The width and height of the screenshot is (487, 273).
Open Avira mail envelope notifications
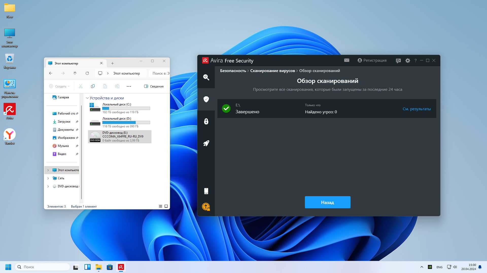click(347, 60)
